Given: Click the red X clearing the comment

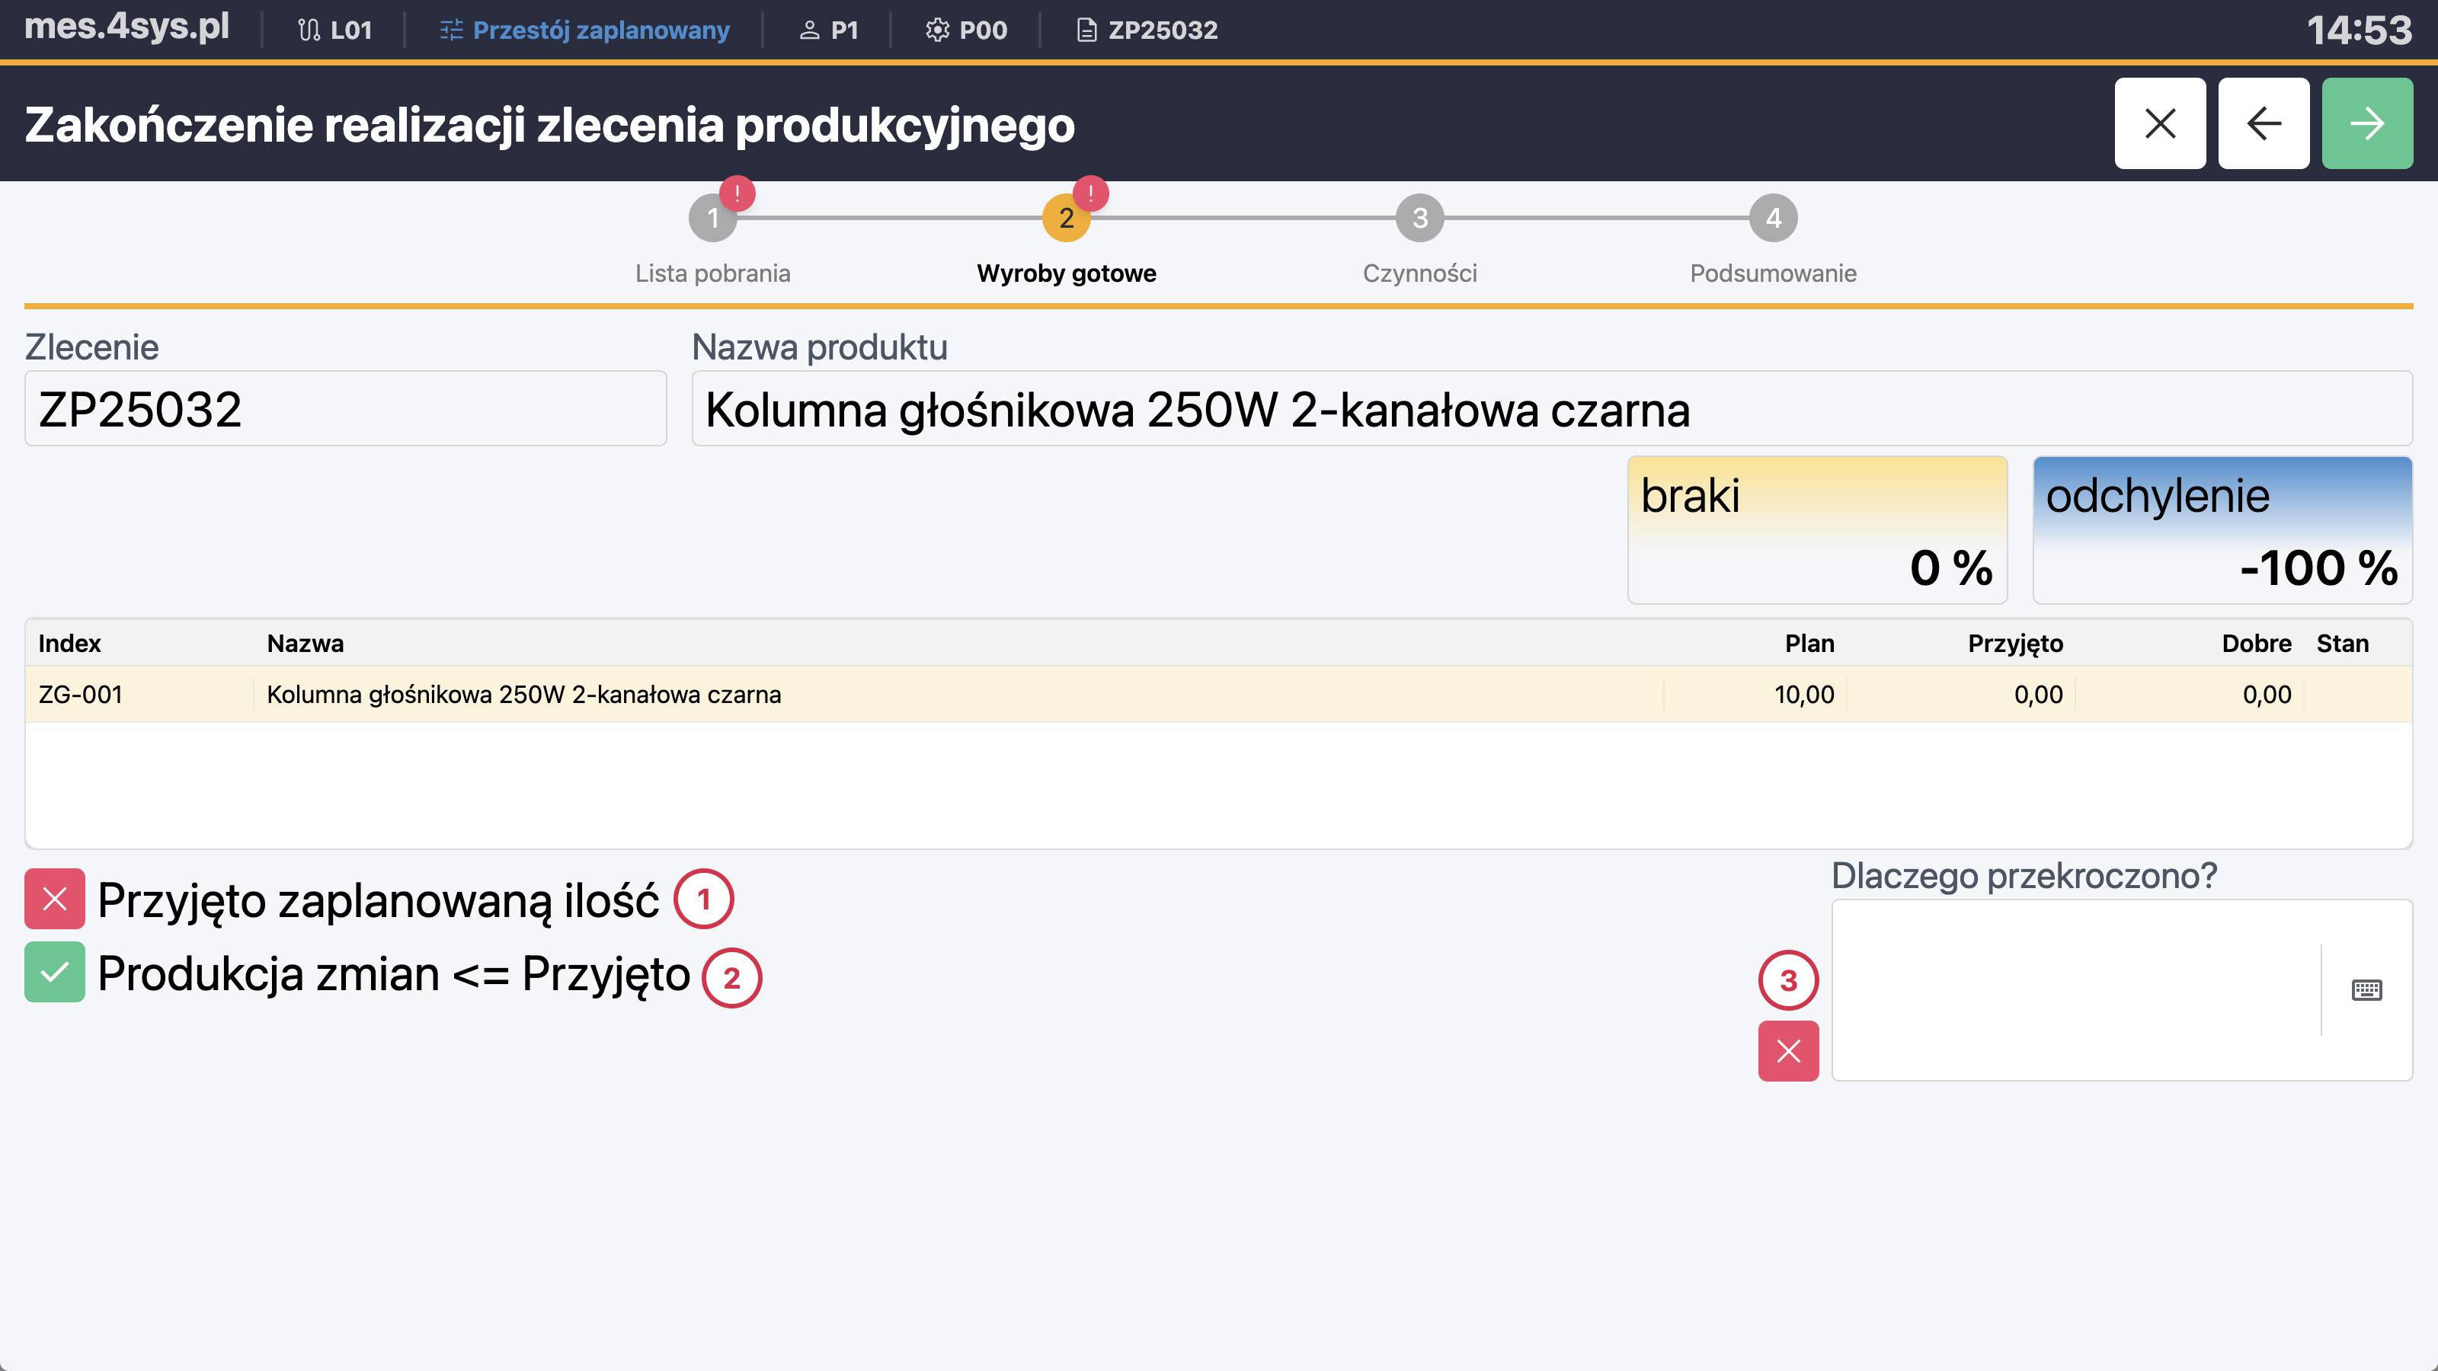Looking at the screenshot, I should tap(1788, 1050).
